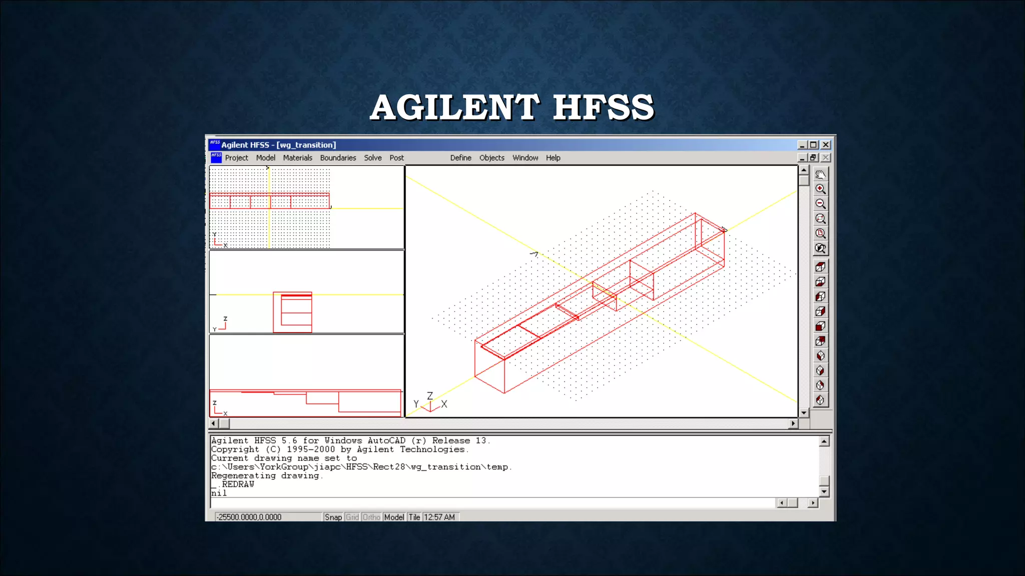Click the HFSS icon in the title bar
This screenshot has width=1025, height=576.
tap(215, 144)
